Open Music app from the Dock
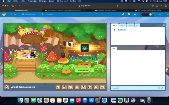Image resolution: width=169 pixels, height=105 pixels. (79, 100)
